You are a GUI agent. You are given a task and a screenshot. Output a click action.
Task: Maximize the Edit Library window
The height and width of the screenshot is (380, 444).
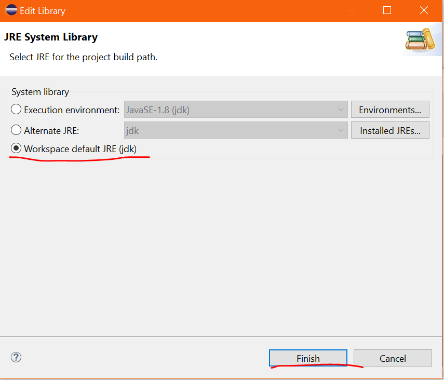click(x=387, y=10)
